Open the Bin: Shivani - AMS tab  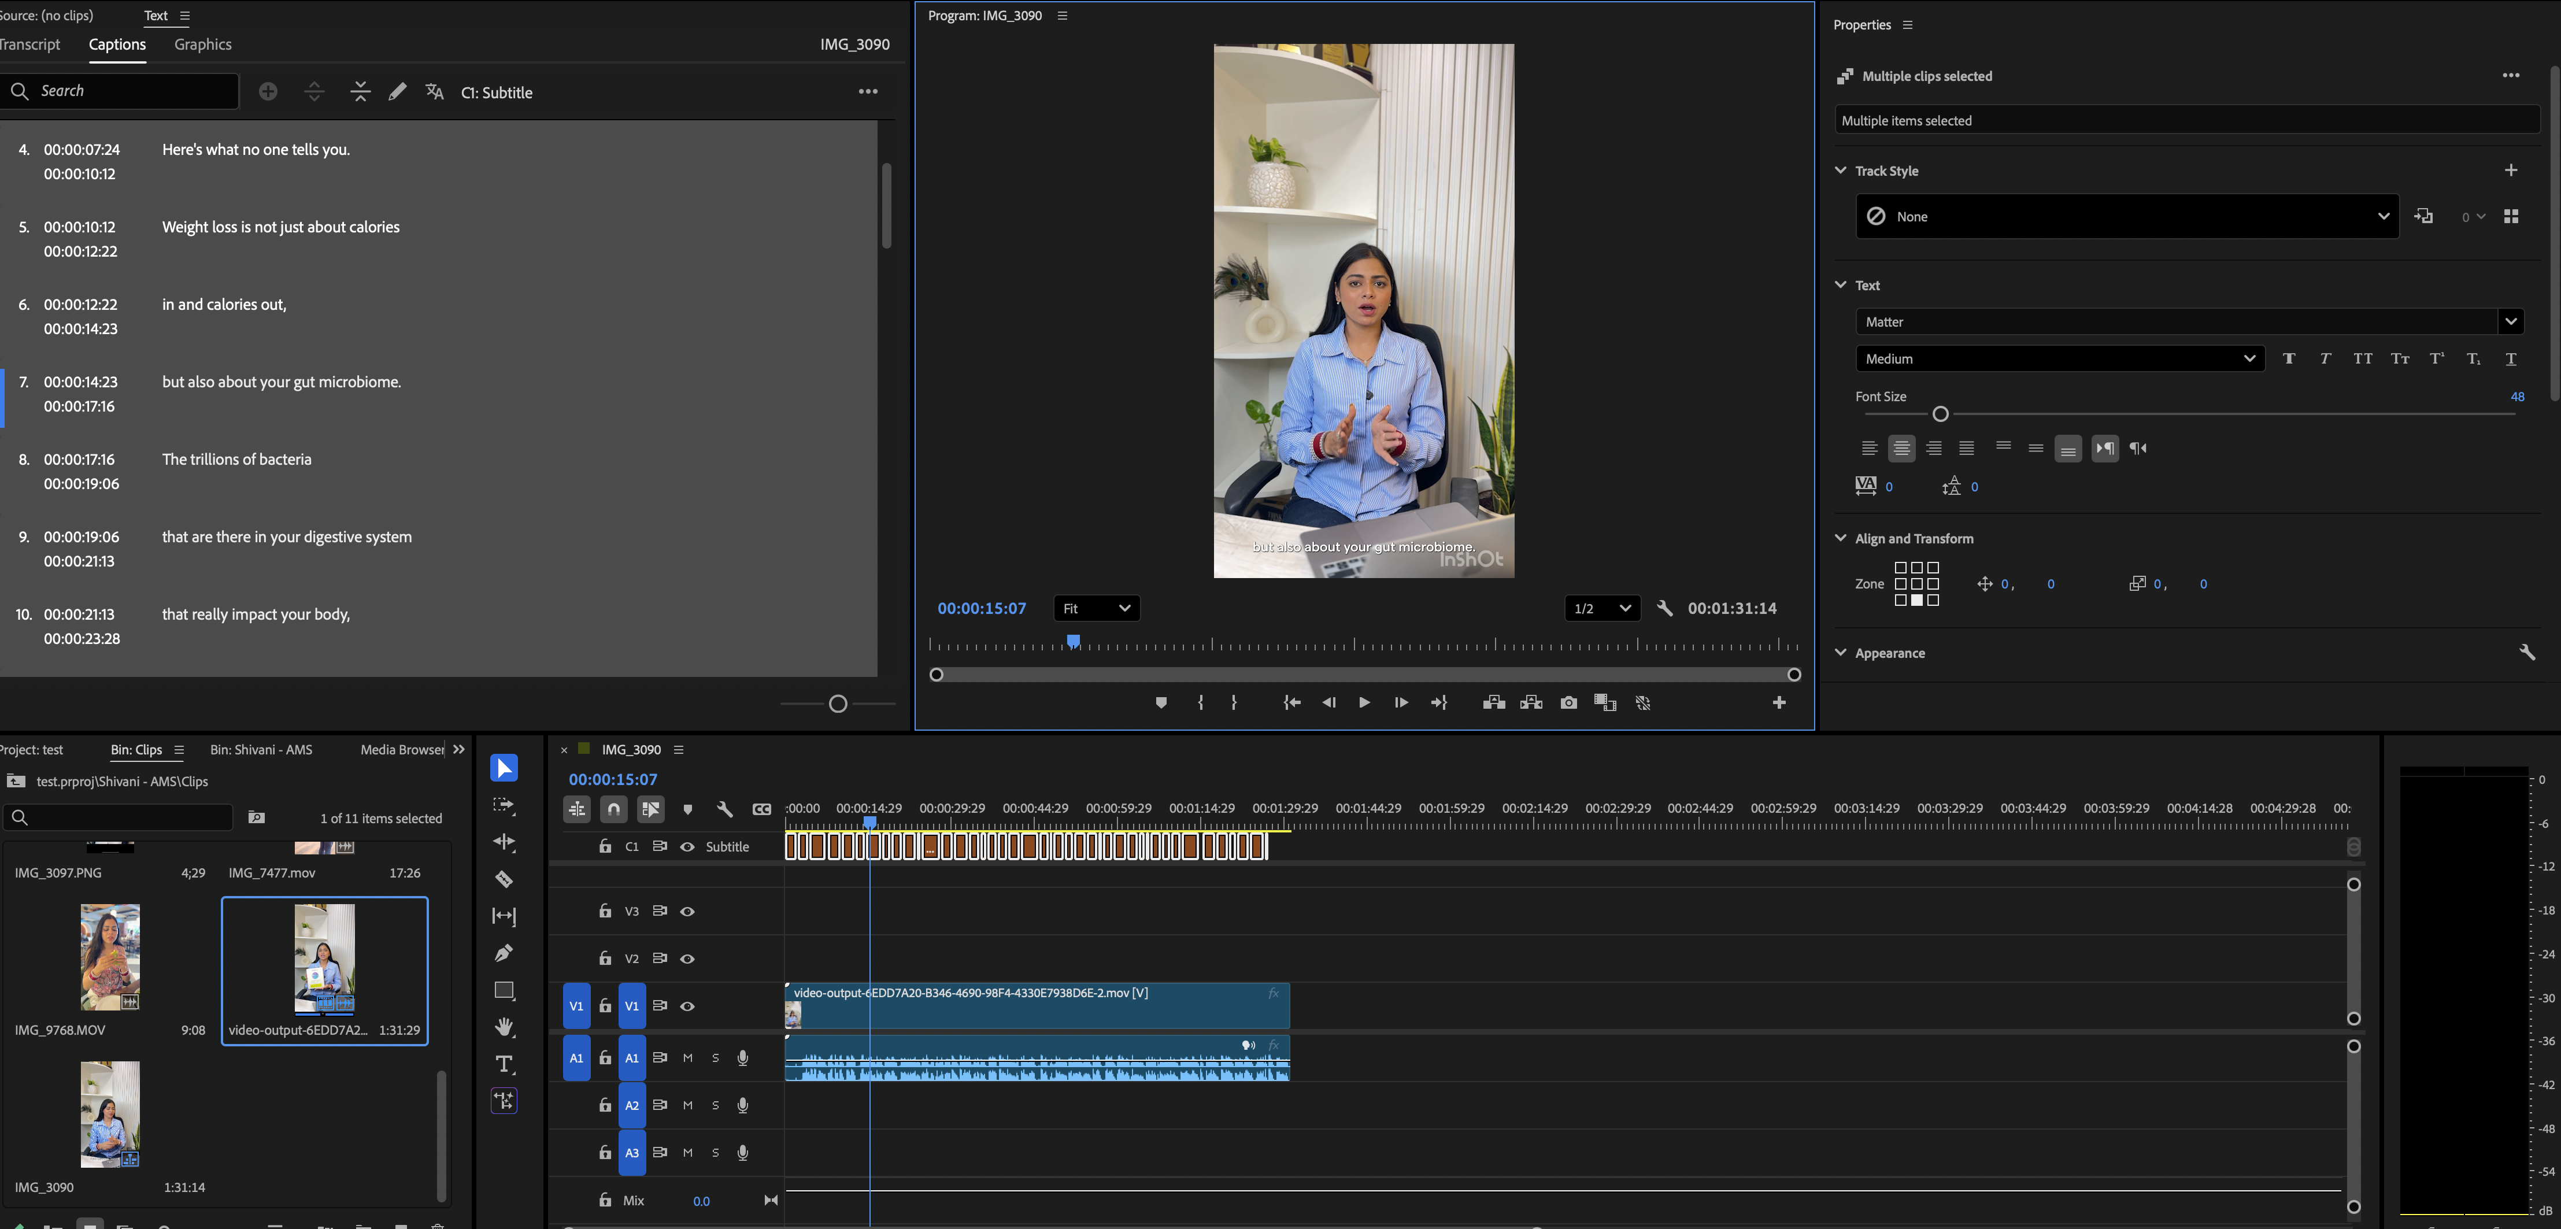click(x=261, y=750)
